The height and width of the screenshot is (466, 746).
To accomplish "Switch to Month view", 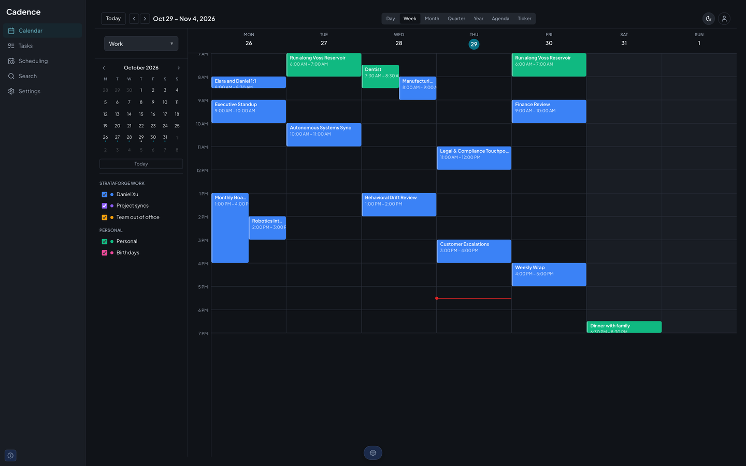I will pos(432,19).
